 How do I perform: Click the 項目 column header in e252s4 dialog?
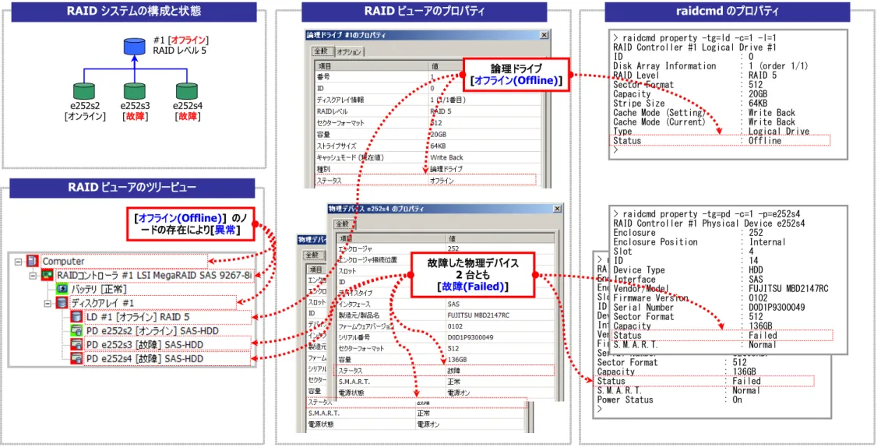tap(391, 238)
